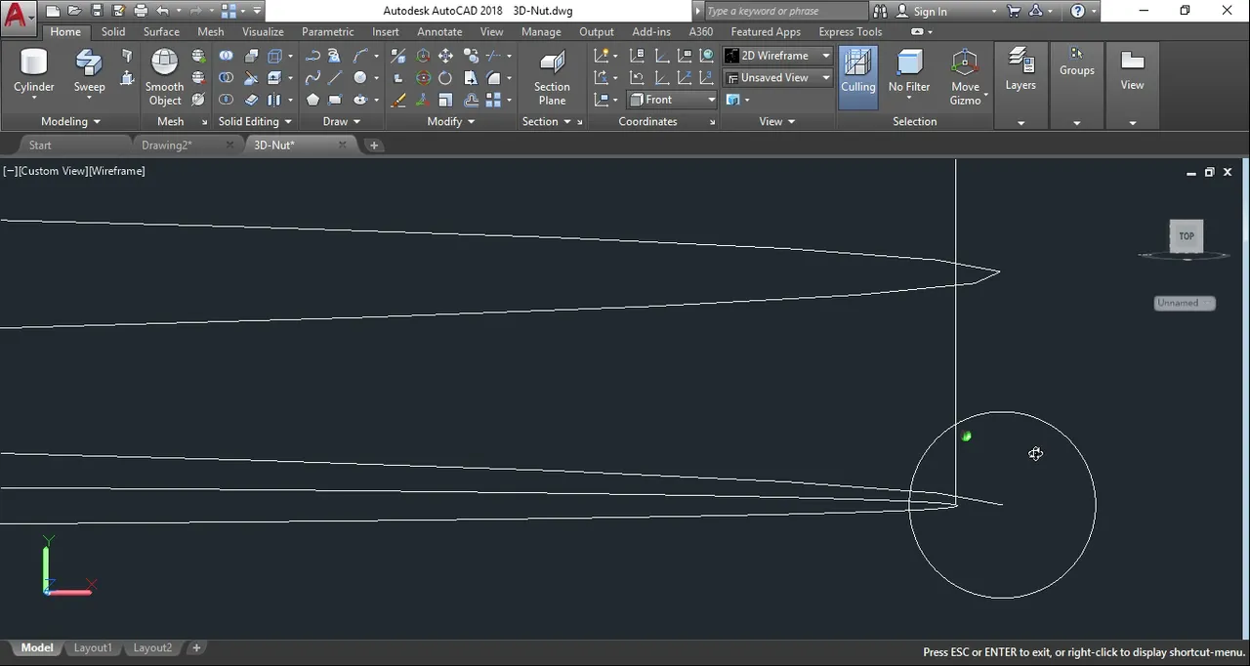Open the Solid ribbon tab
Screen dimensions: 1250x666
point(113,31)
